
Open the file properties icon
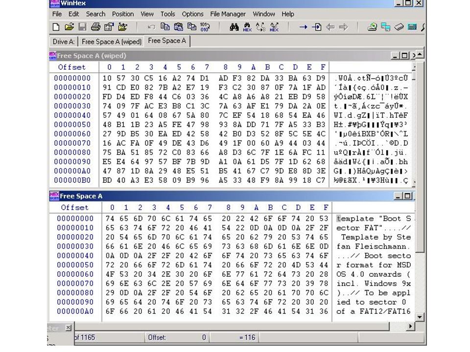coord(109,27)
